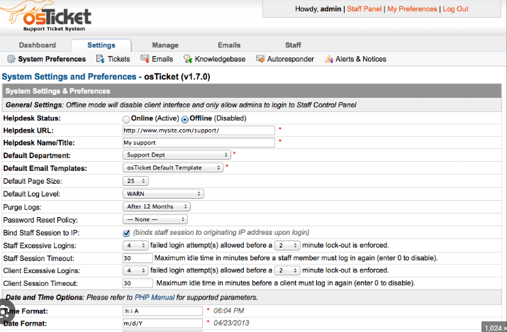Open Staff Excessive Logins lock-out minutes dropdown
The width and height of the screenshot is (507, 332).
coord(287,245)
